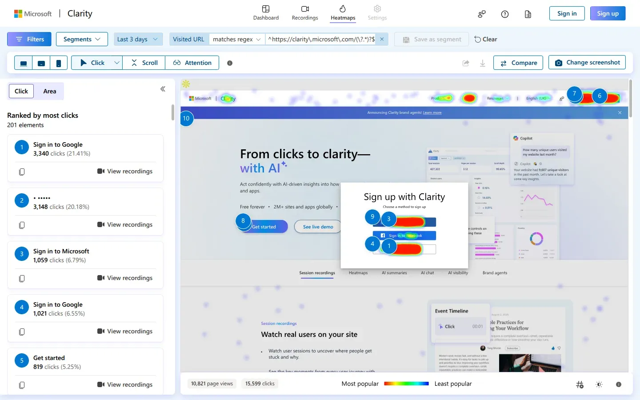View recordings for rank 4 Sign in to Google
This screenshot has height=400, width=640.
tap(125, 331)
